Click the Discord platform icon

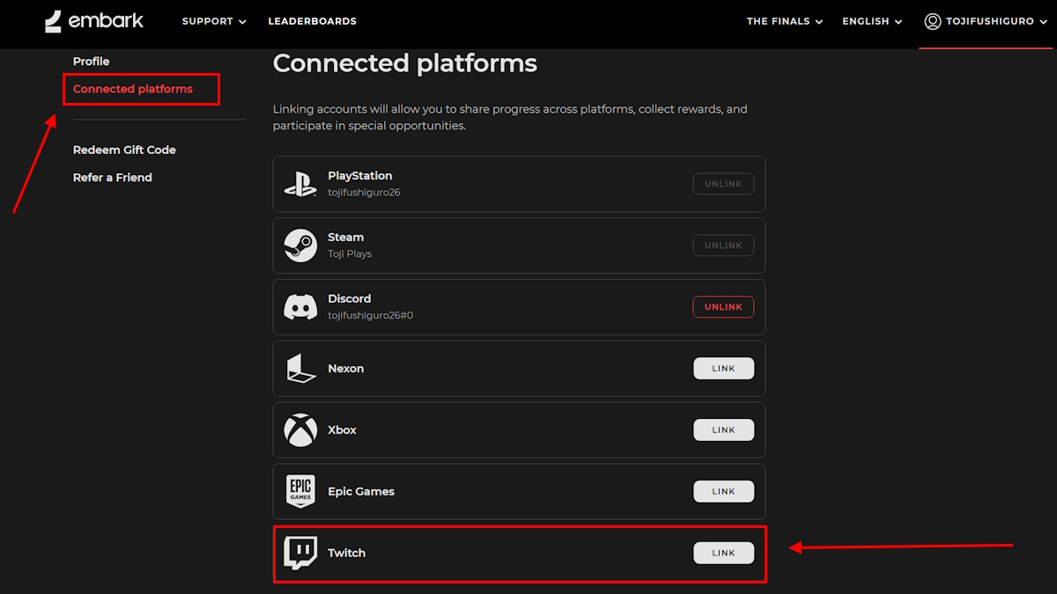coord(300,307)
